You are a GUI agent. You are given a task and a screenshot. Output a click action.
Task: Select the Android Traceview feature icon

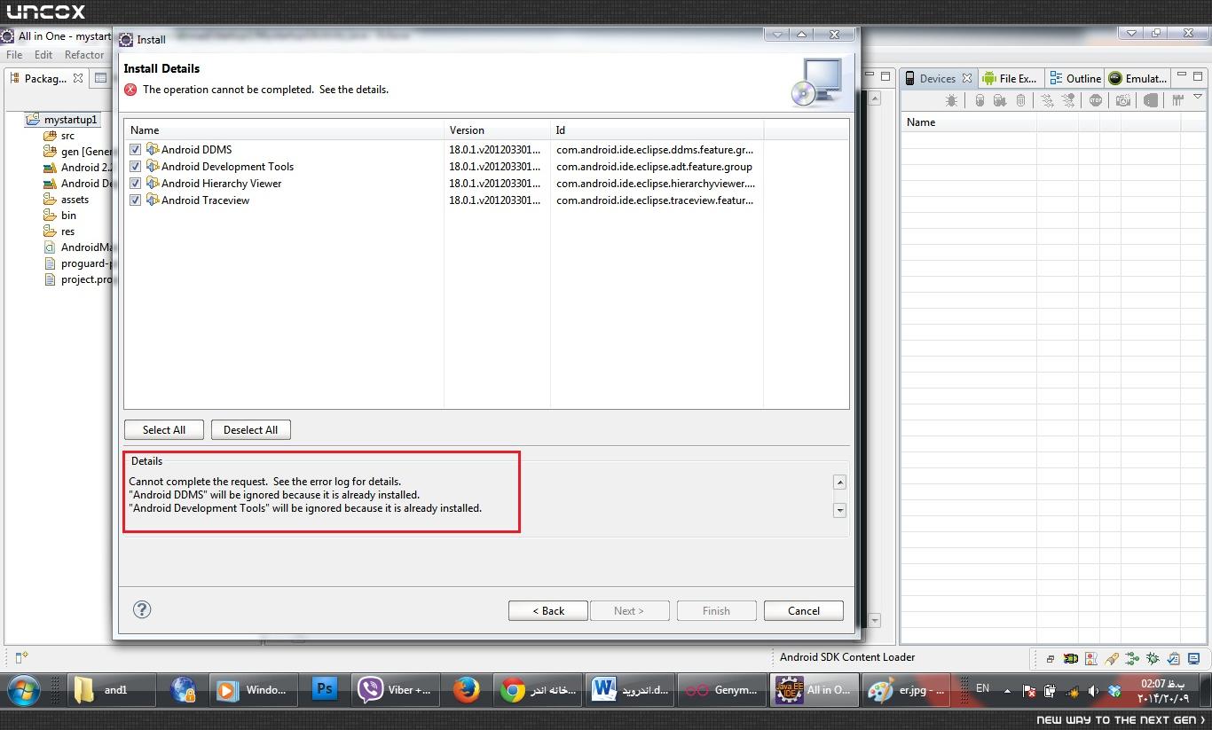(x=152, y=200)
